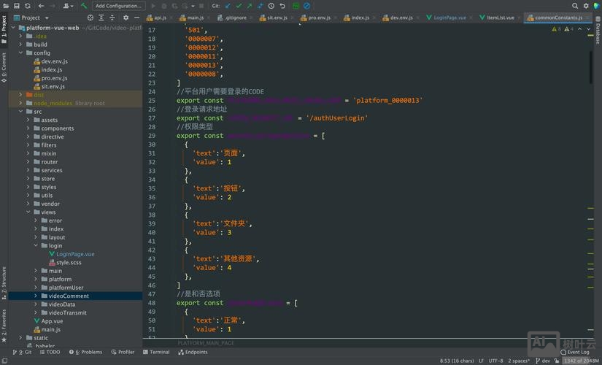
Task: Toggle the Structure side panel
Action: point(4,280)
